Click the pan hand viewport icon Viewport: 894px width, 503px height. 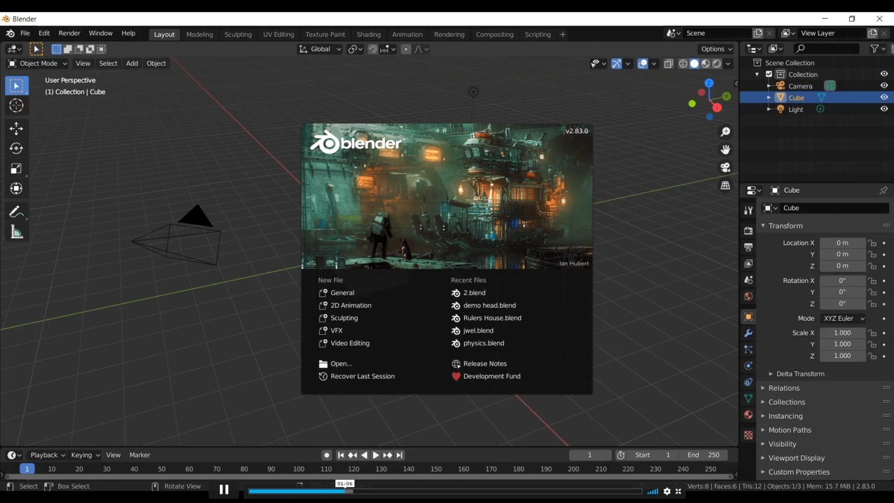(x=725, y=150)
